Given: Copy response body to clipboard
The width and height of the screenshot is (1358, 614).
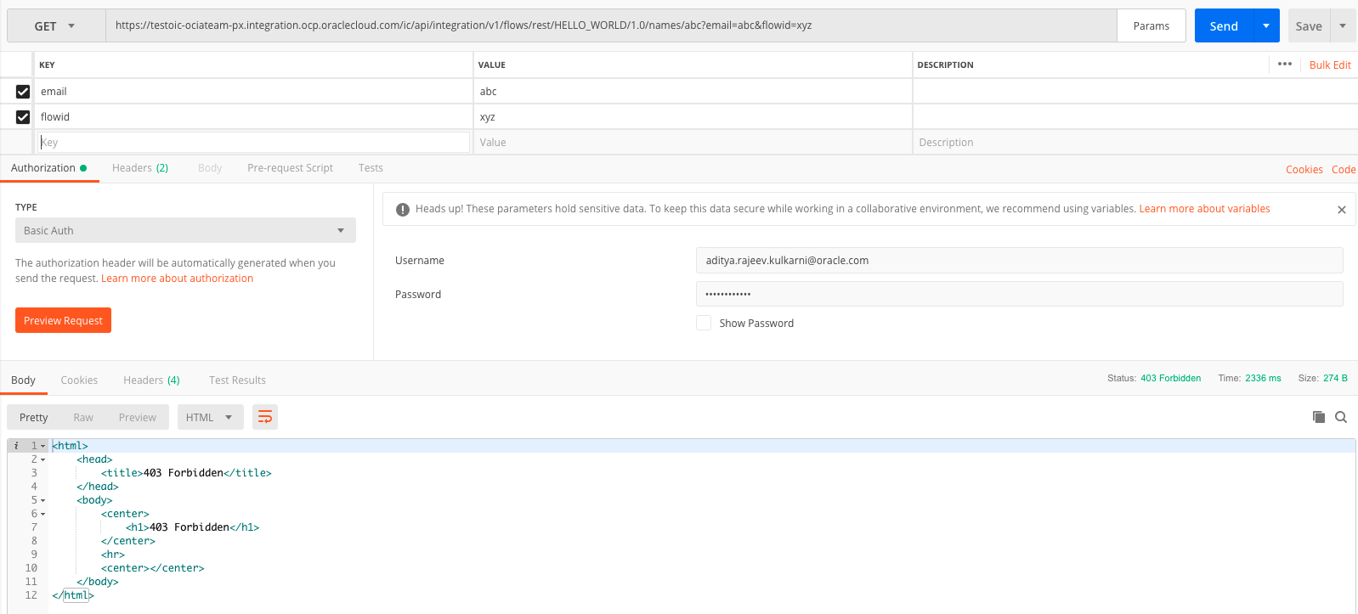Looking at the screenshot, I should [1319, 417].
